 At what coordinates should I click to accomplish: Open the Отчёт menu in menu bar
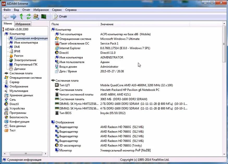pos(26,10)
